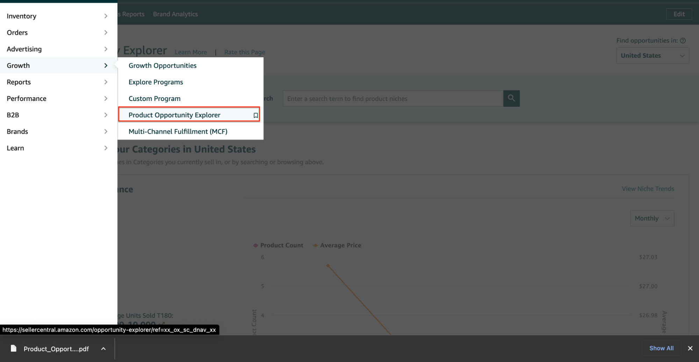Click Rate this Page
The height and width of the screenshot is (362, 699).
tap(244, 52)
